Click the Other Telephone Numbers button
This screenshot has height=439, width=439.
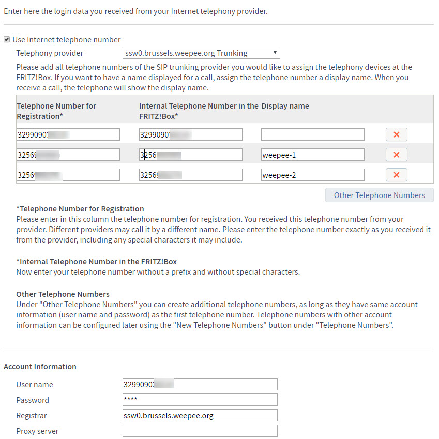click(x=379, y=195)
